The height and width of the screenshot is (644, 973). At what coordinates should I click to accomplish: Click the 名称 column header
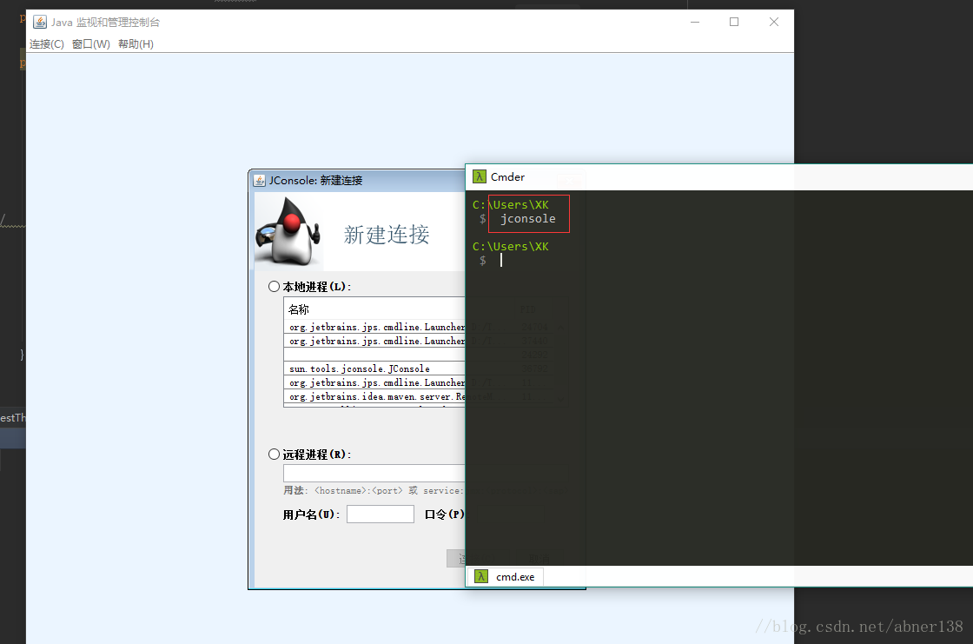[374, 309]
